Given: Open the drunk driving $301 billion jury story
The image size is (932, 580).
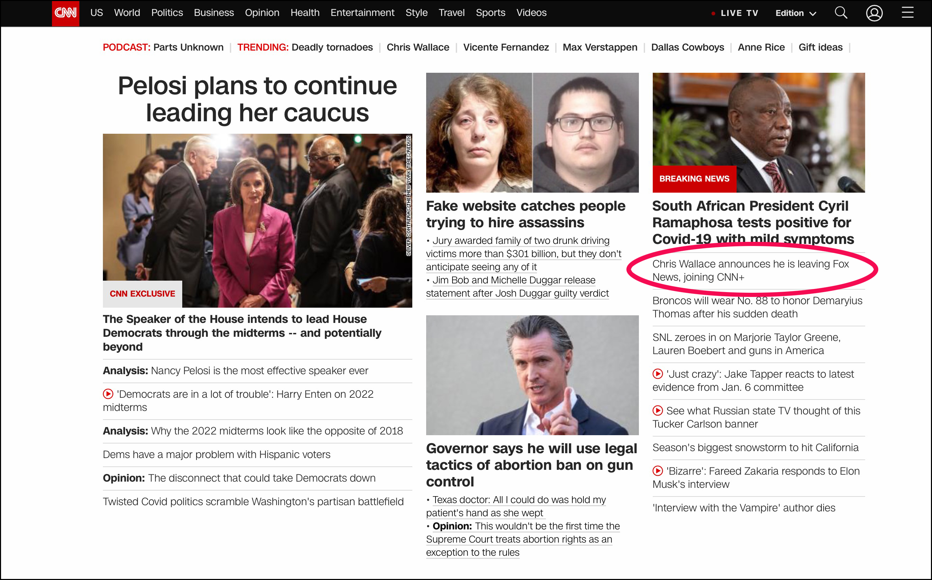Looking at the screenshot, I should [524, 254].
